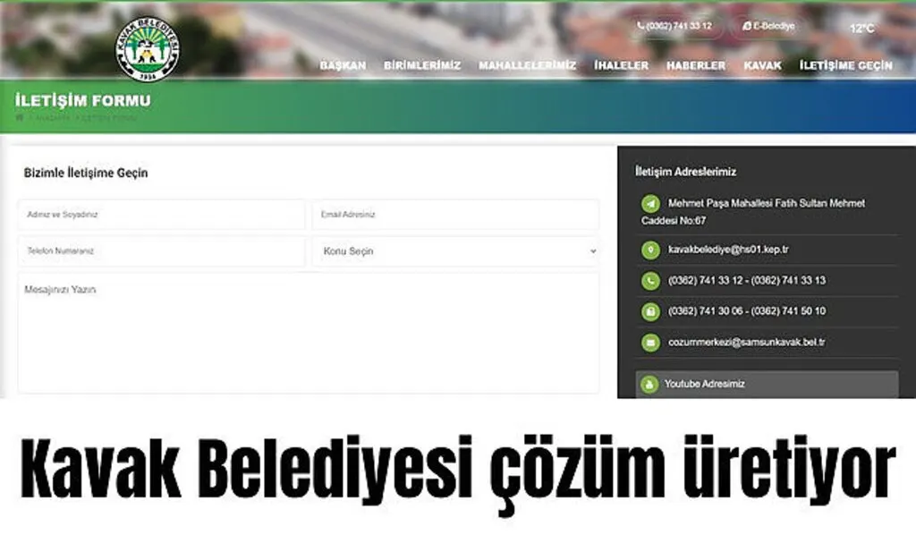Click the Kavak Belediyesi logo
This screenshot has height=543, width=916.
tap(148, 48)
